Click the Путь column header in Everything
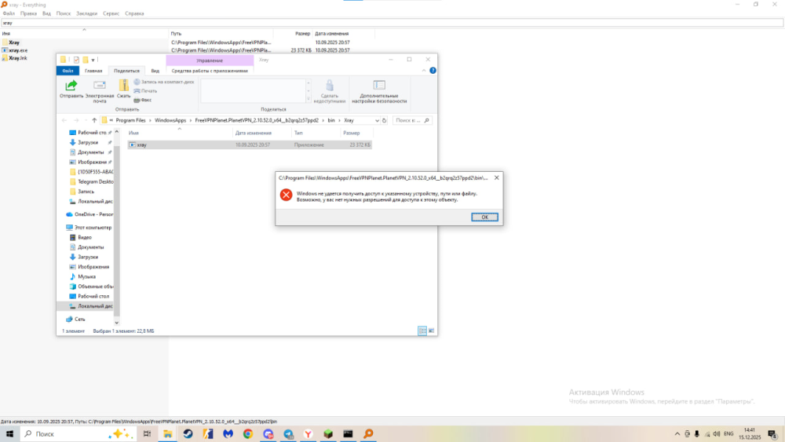785x442 pixels. 221,34
